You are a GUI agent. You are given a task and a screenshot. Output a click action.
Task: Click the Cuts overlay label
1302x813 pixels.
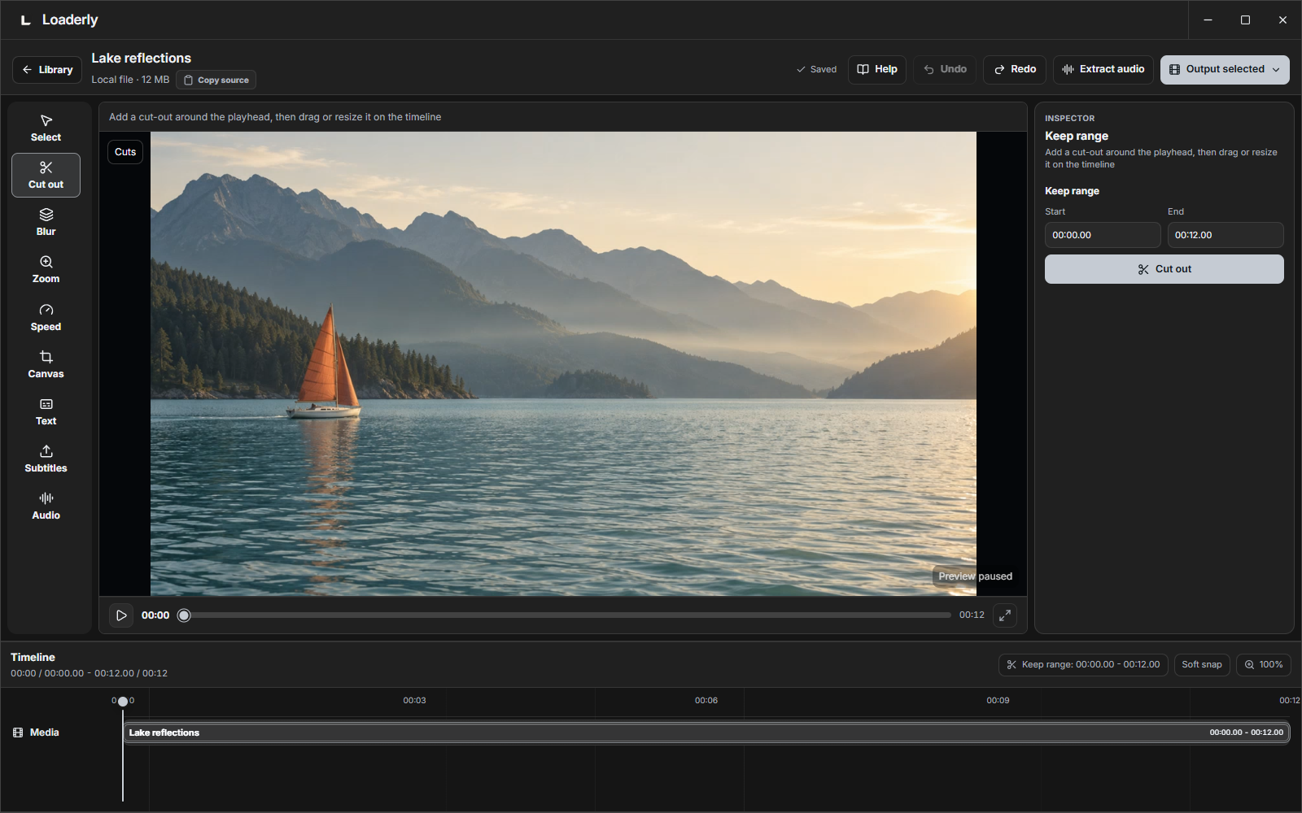[125, 152]
